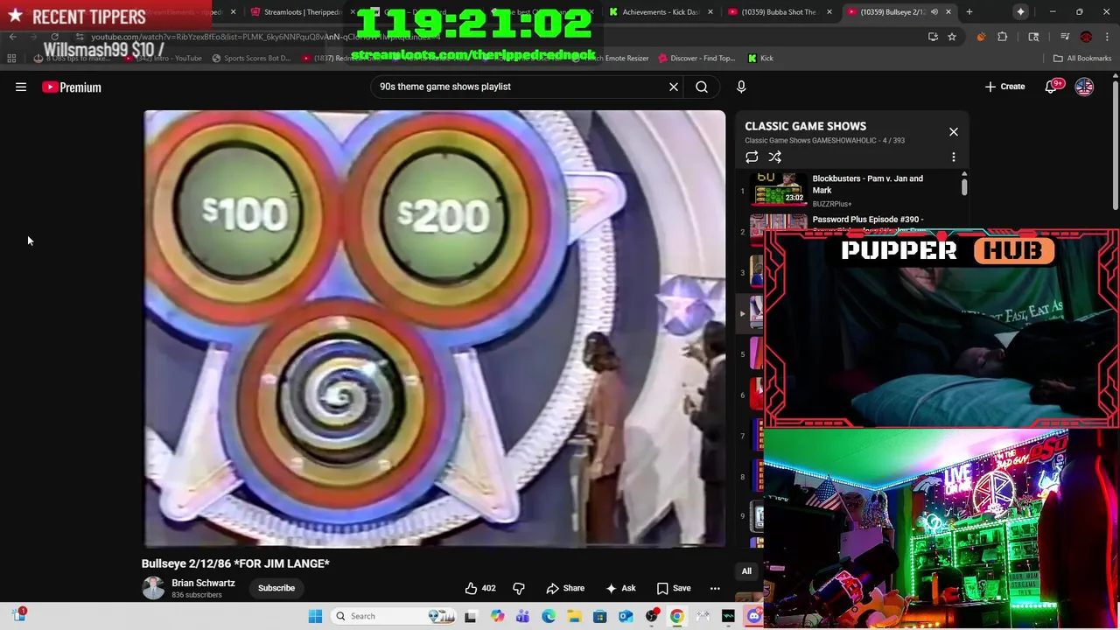The width and height of the screenshot is (1120, 630).
Task: Open Chrome apps grid in bookmarks bar
Action: 11,59
